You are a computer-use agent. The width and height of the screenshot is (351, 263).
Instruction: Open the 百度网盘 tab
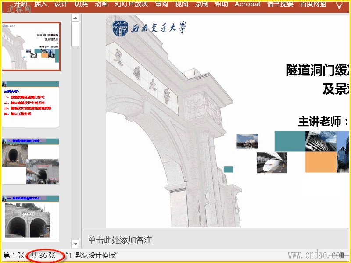(x=313, y=4)
